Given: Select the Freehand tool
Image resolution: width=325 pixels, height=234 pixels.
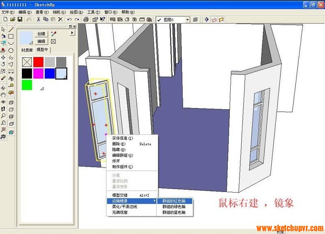Looking at the screenshot, I should (x=11, y=57).
